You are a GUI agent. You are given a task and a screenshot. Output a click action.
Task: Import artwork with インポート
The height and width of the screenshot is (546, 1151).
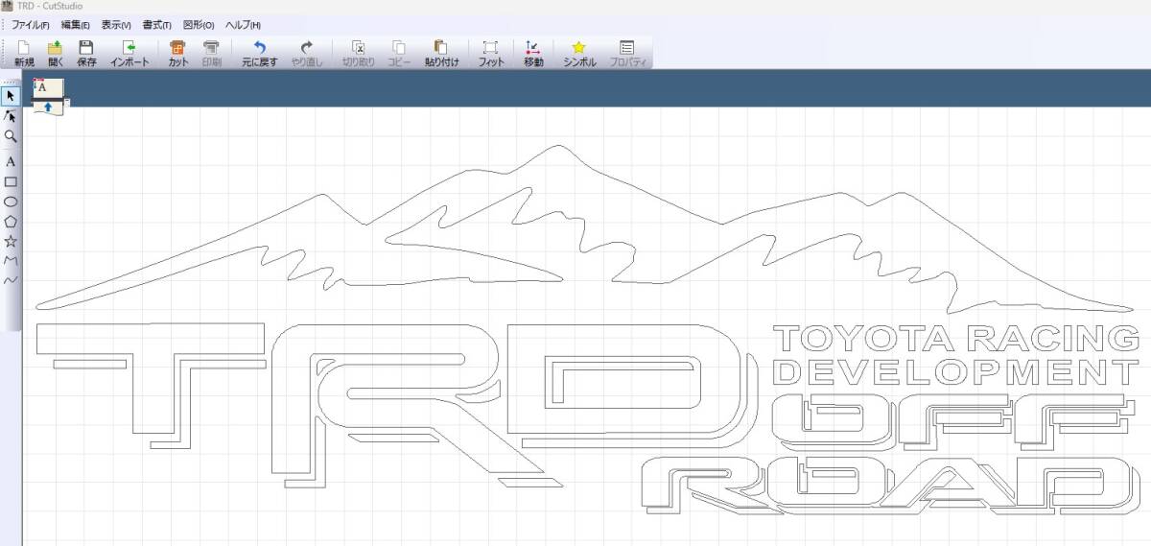pyautogui.click(x=129, y=53)
